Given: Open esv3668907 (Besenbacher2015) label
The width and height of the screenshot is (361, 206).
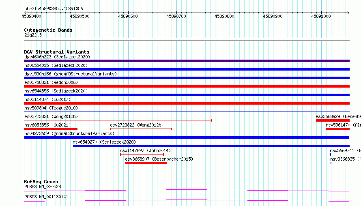Looking at the screenshot, I should point(159,159).
